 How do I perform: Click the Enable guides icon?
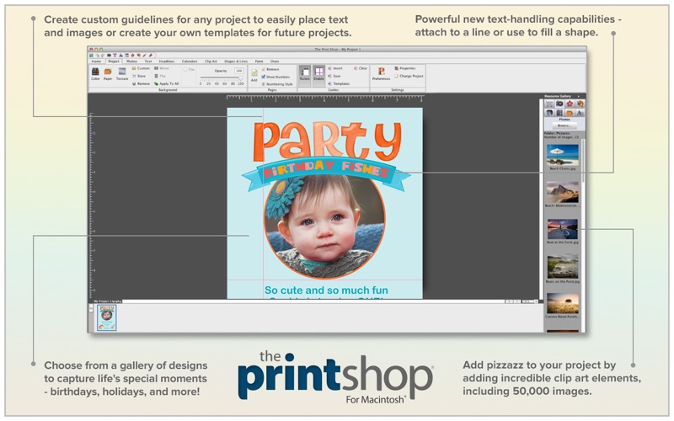point(319,74)
